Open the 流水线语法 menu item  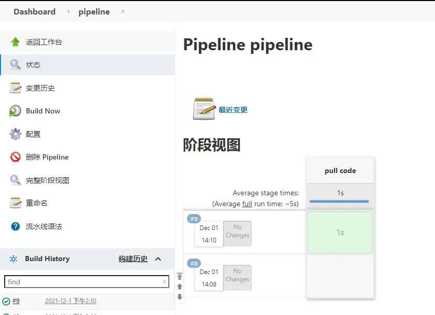click(44, 226)
